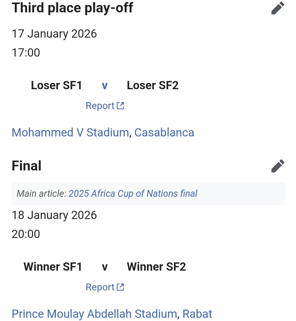The height and width of the screenshot is (321, 296).
Task: Open the Prince Moulay Abdellah Stadium link
Action: pyautogui.click(x=94, y=314)
